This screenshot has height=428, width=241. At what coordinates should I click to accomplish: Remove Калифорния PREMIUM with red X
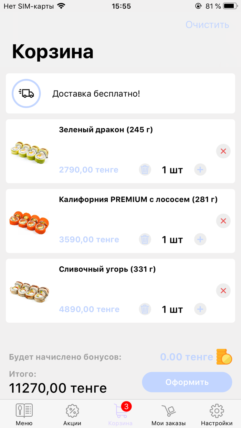point(223,221)
